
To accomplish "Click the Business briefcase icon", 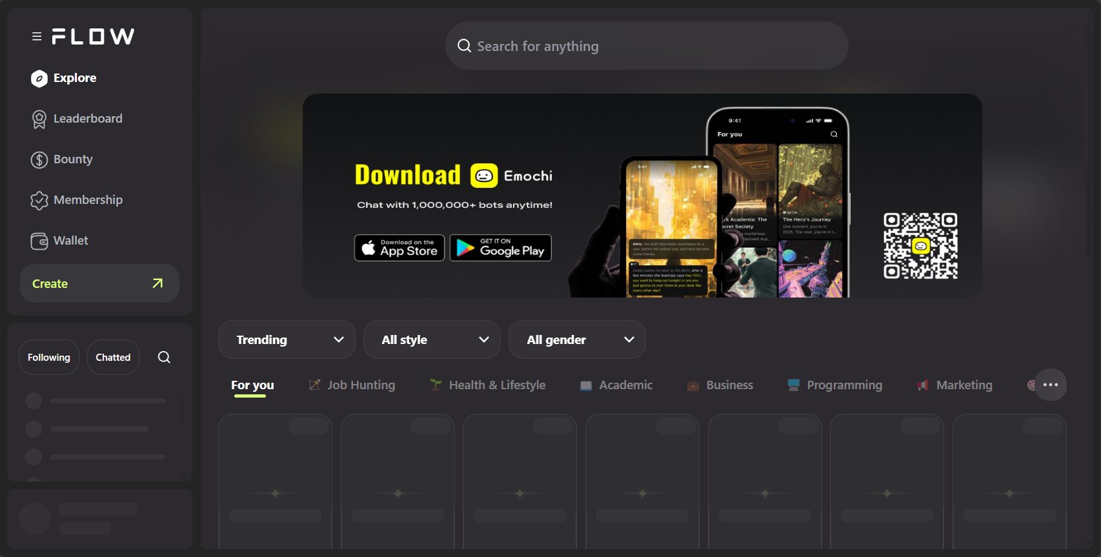I will coord(693,385).
